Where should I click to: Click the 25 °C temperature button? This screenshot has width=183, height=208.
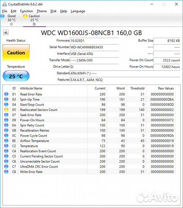point(16,76)
